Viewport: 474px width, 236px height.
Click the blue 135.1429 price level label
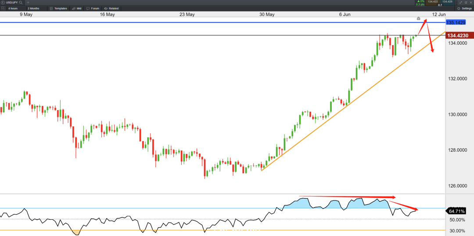[x=457, y=23]
